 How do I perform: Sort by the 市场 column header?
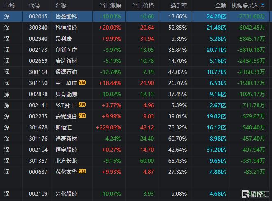click(9, 5)
